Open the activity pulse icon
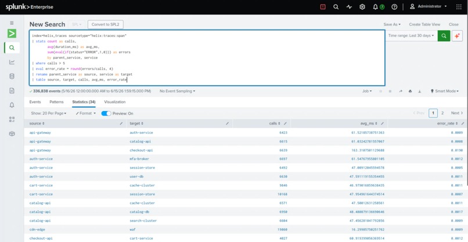Viewport: 468px width, 242px height. pyautogui.click(x=349, y=7)
